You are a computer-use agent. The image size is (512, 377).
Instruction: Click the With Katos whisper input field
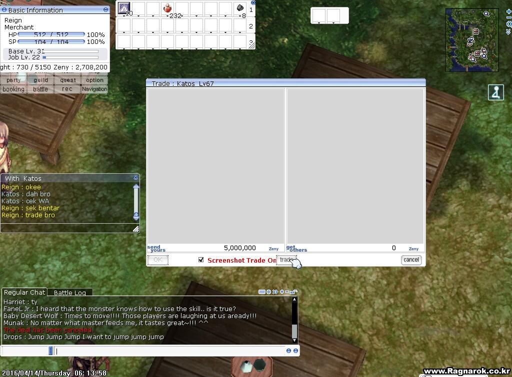[67, 228]
